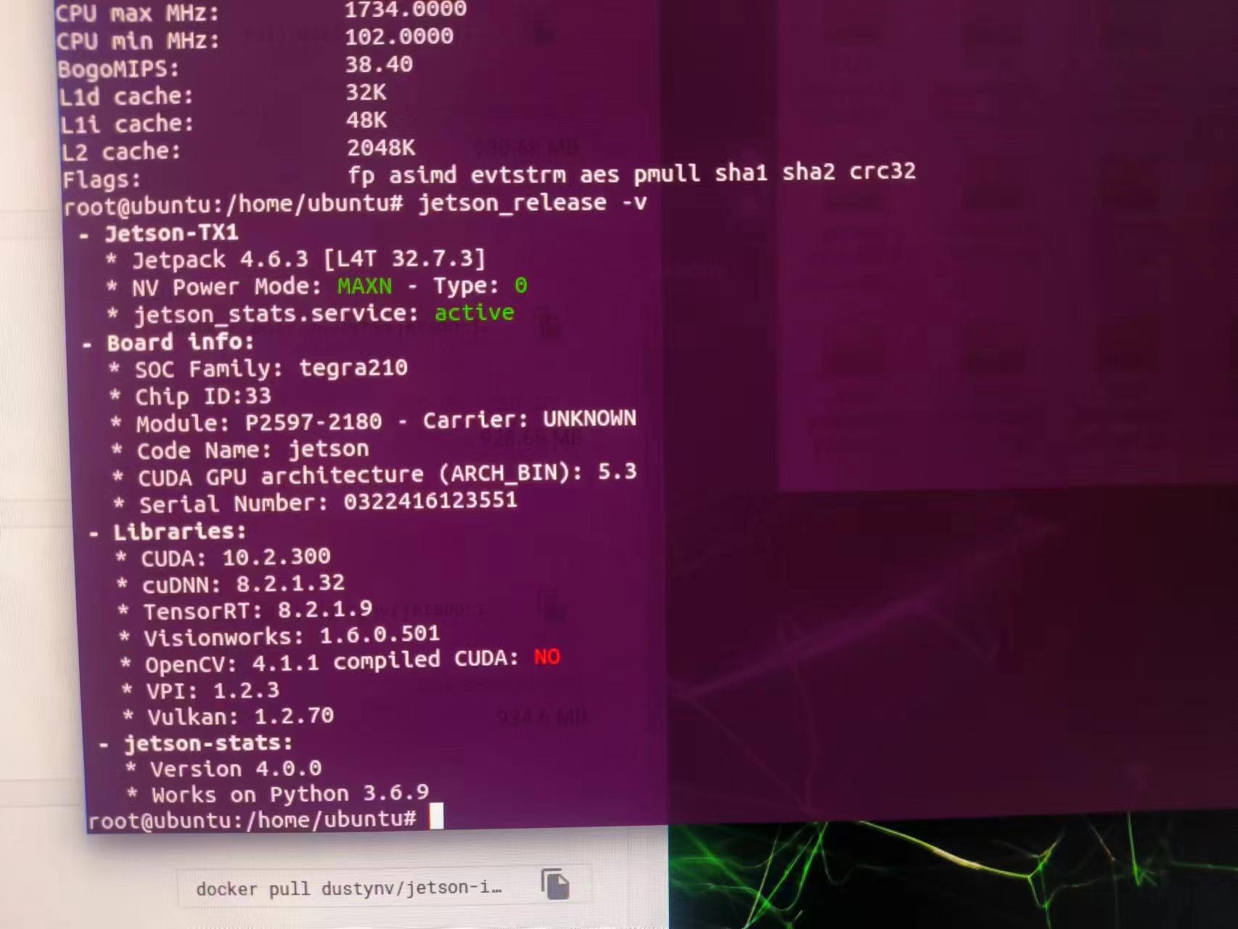Click the '48K' L1i cache value
Viewport: 1238px width, 929px height.
tap(366, 120)
